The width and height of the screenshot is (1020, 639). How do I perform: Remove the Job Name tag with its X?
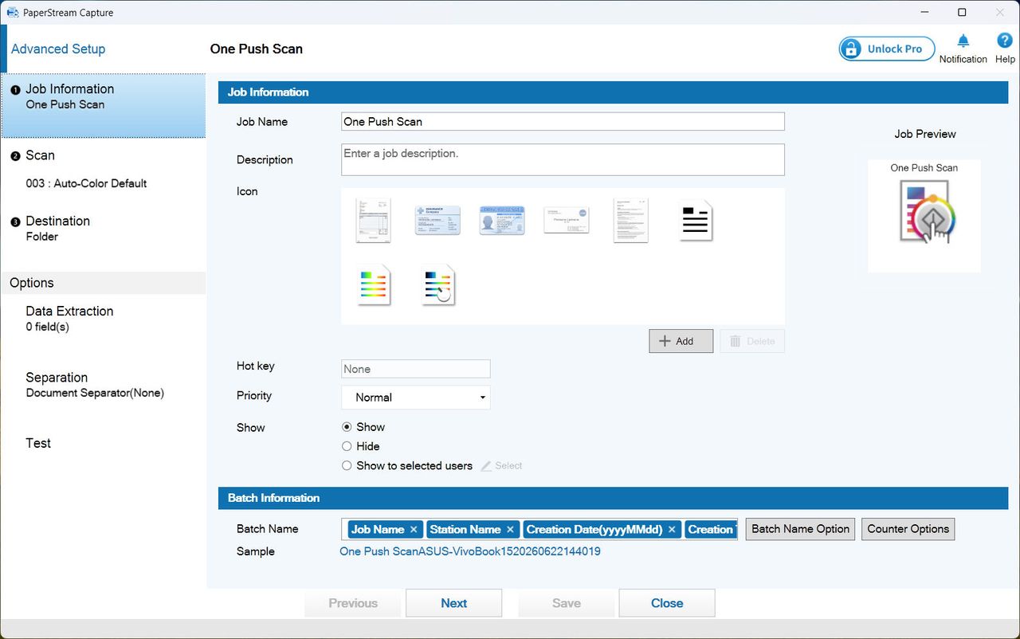point(414,530)
